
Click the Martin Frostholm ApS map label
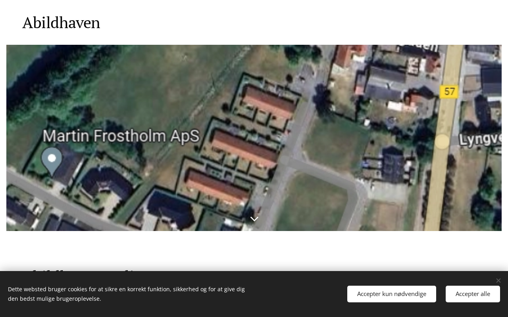click(121, 136)
